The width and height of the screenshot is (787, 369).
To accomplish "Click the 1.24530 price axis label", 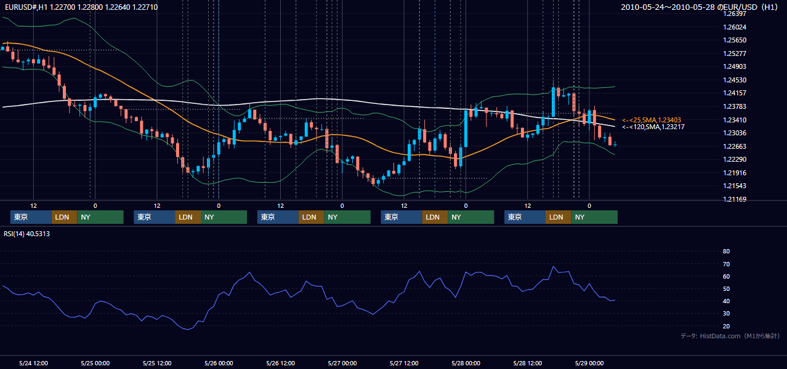I will point(734,80).
